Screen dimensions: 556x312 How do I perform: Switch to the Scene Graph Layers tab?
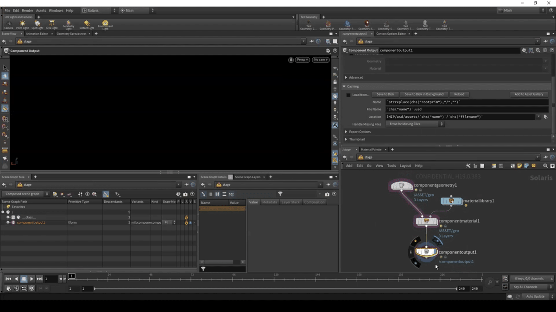248,177
